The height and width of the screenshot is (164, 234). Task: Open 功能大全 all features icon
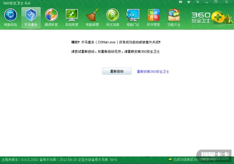(x=174, y=18)
